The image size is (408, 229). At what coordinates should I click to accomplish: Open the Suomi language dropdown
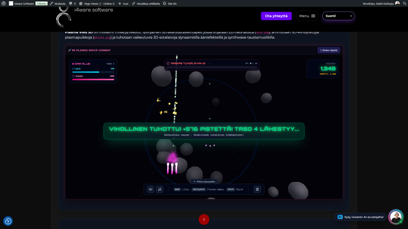338,16
